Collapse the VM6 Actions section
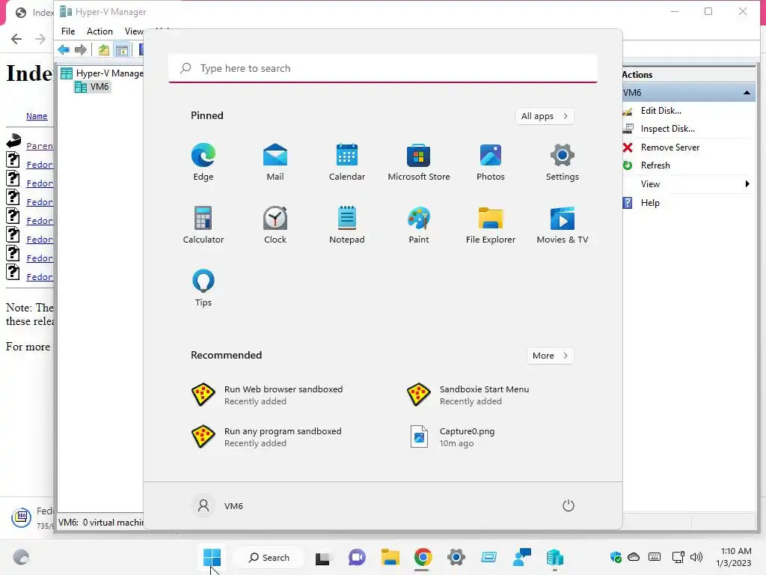The height and width of the screenshot is (575, 766). click(x=747, y=92)
